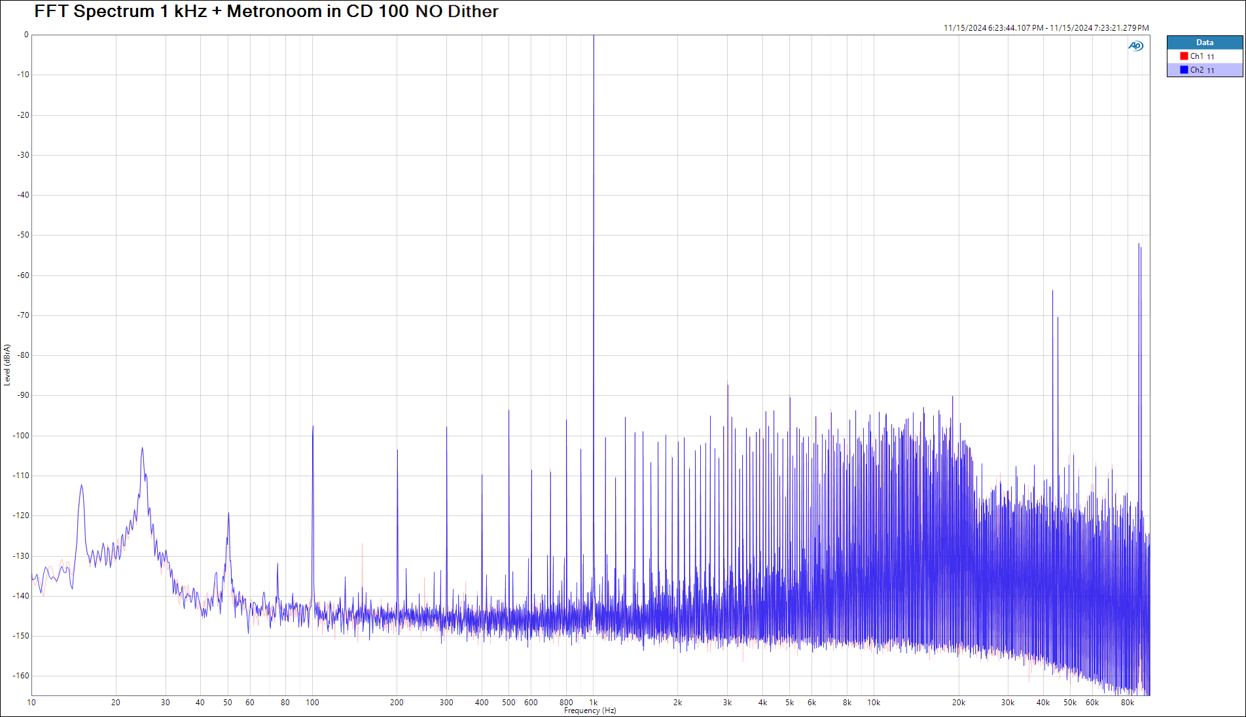Click the 20k tick label on frequency axis
The width and height of the screenshot is (1246, 717).
[x=958, y=703]
